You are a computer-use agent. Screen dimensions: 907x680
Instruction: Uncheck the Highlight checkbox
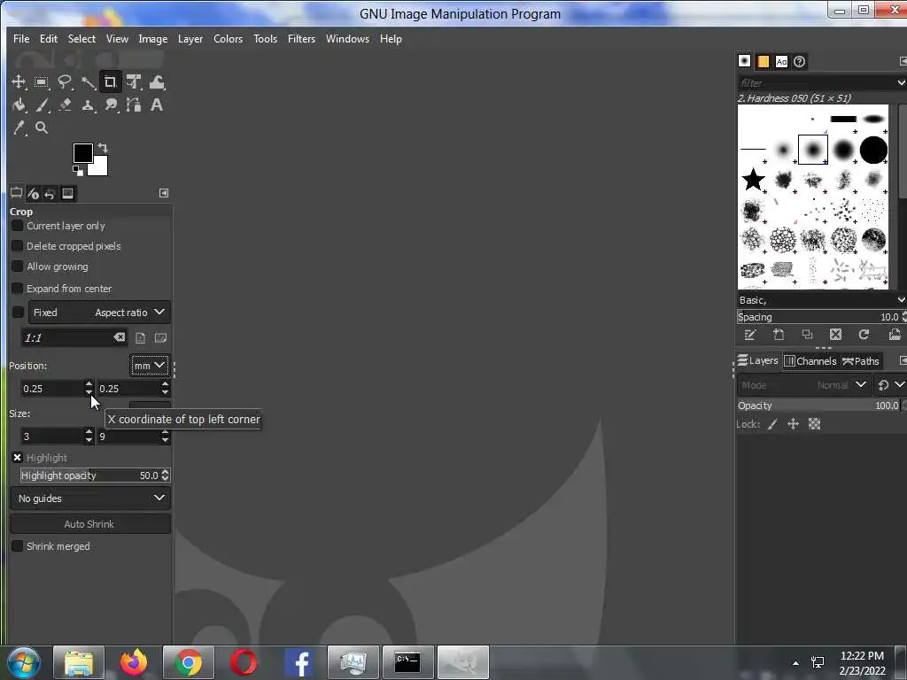coord(18,458)
